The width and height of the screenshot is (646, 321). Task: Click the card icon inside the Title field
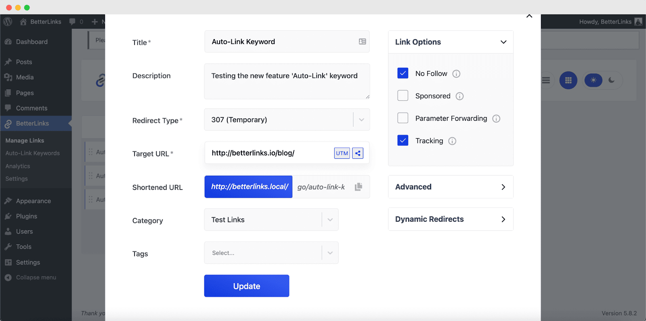click(363, 42)
